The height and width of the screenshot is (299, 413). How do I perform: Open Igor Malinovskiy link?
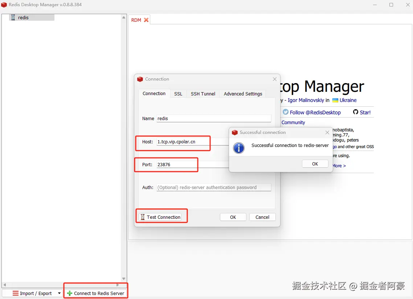point(306,101)
